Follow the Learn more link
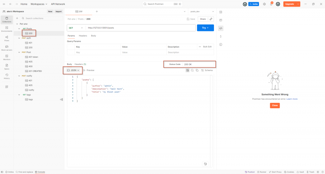The image size is (325, 174). pyautogui.click(x=292, y=99)
